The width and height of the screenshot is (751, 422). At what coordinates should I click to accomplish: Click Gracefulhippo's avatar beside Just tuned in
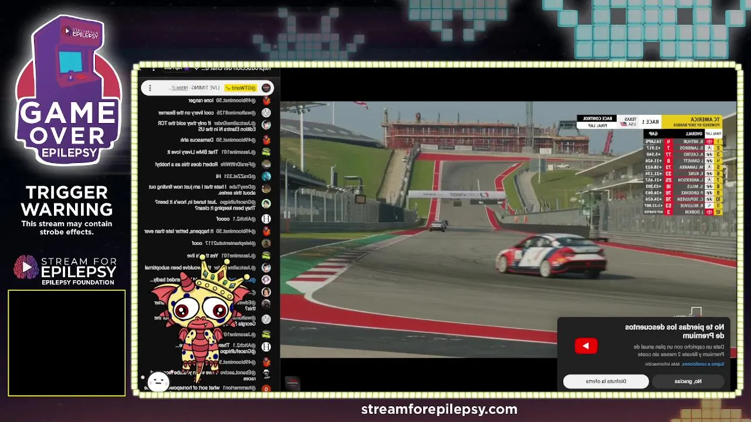point(266,203)
